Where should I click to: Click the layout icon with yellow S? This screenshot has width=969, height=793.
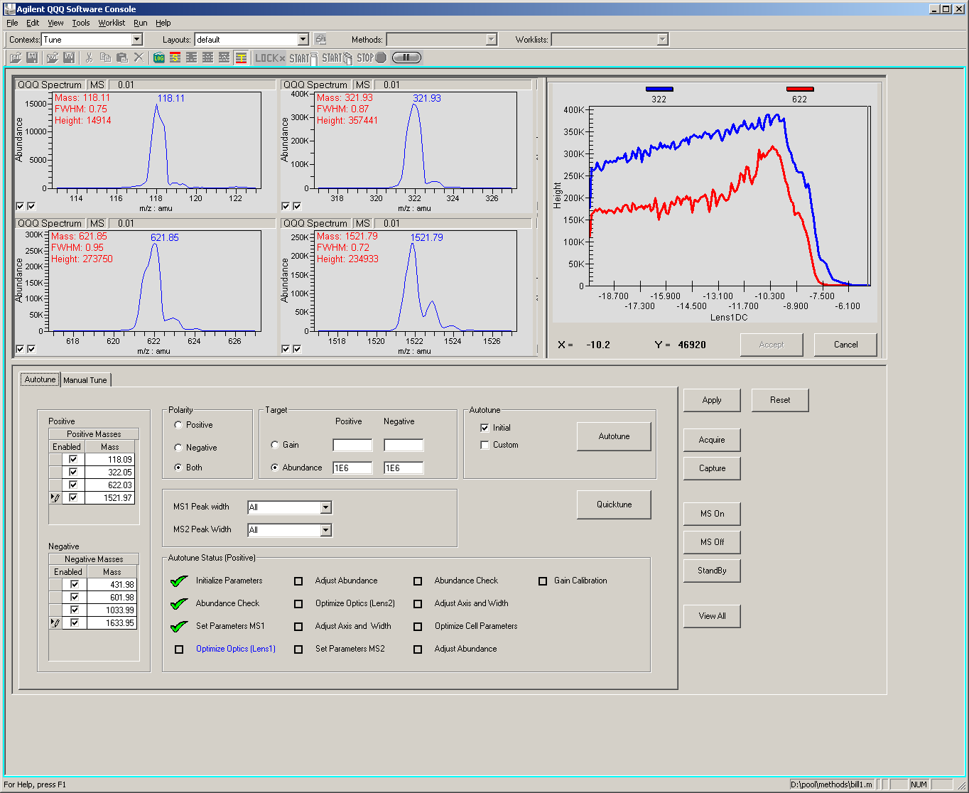(x=175, y=58)
